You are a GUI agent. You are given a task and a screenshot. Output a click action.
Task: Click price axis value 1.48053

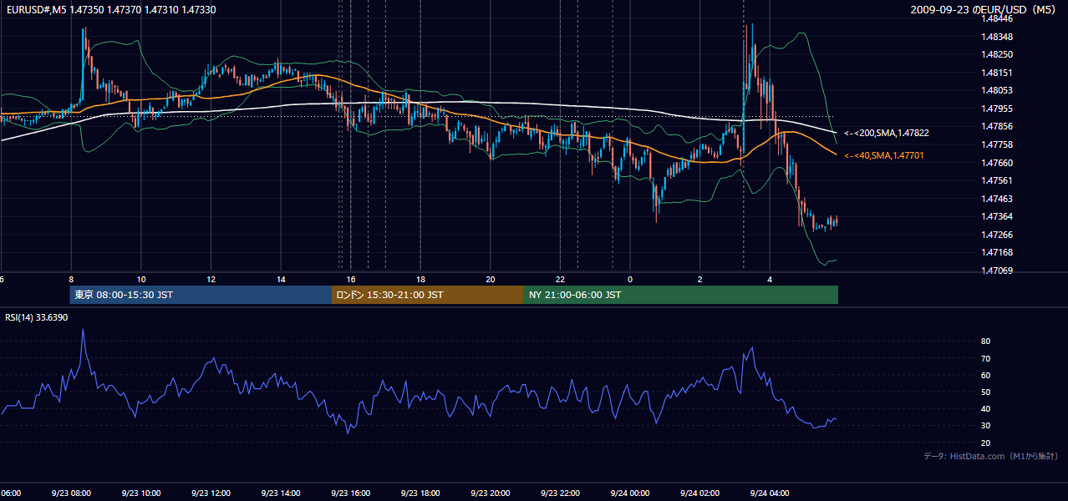pyautogui.click(x=997, y=90)
